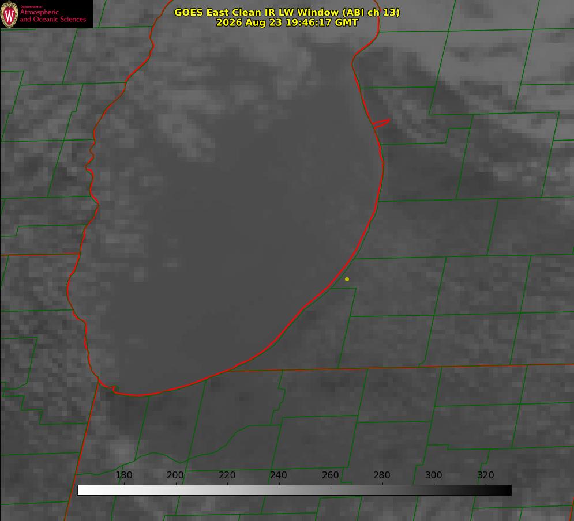
Task: Click the black banner behind the department logo
Action: (47, 14)
